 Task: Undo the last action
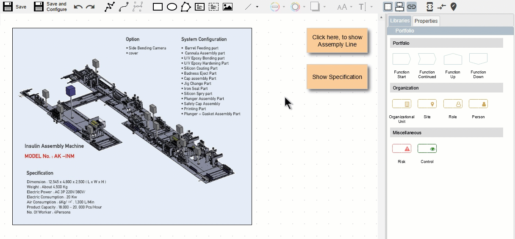coord(78,7)
